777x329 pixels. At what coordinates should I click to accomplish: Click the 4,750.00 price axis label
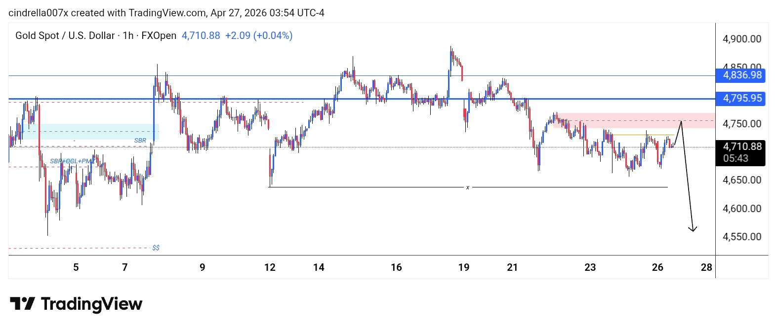coord(742,124)
